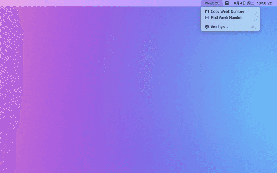Open Control Center from the menu bar icon

(227, 3)
